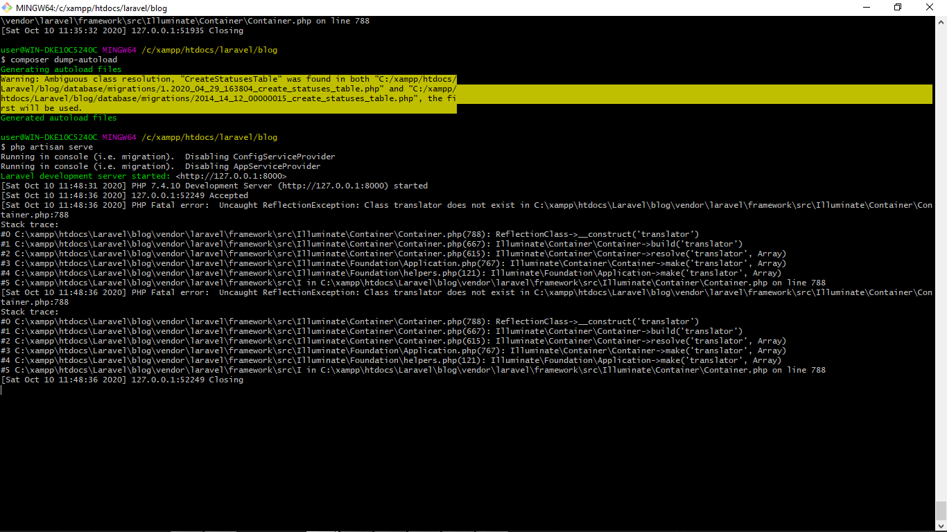Restore down the MINGW64 terminal window
Image resolution: width=947 pixels, height=532 pixels.
[x=898, y=8]
